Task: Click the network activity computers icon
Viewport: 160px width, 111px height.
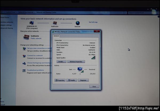Action: point(81,70)
